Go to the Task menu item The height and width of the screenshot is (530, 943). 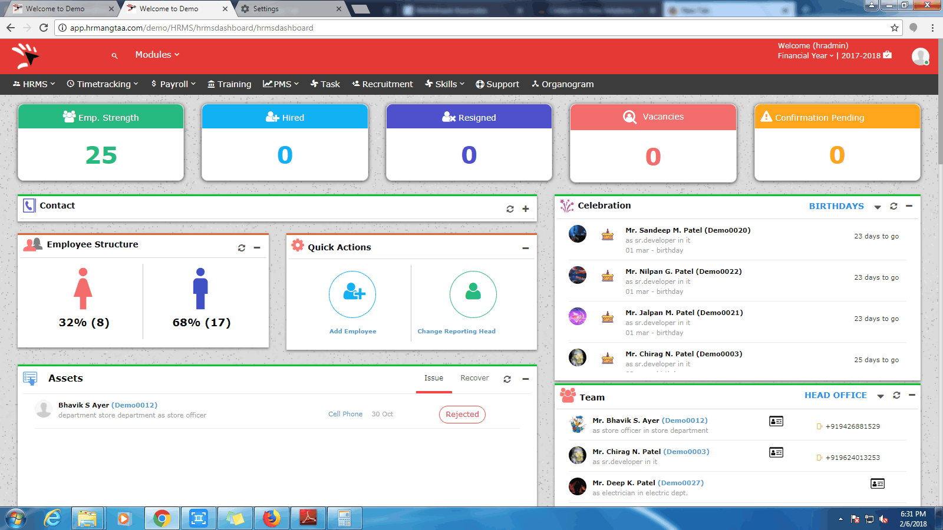(x=325, y=84)
